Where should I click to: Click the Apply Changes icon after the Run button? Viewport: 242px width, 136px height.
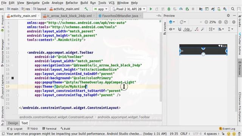(157, 9)
